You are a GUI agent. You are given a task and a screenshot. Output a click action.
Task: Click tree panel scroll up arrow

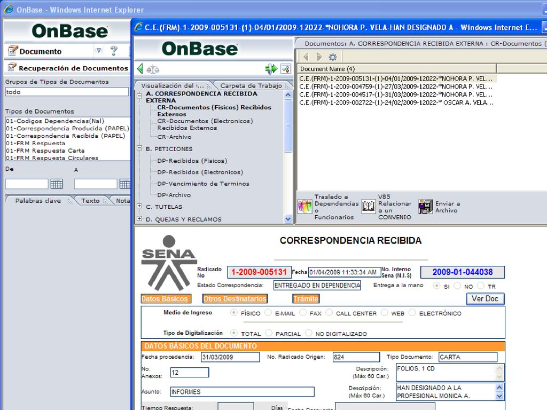(288, 94)
